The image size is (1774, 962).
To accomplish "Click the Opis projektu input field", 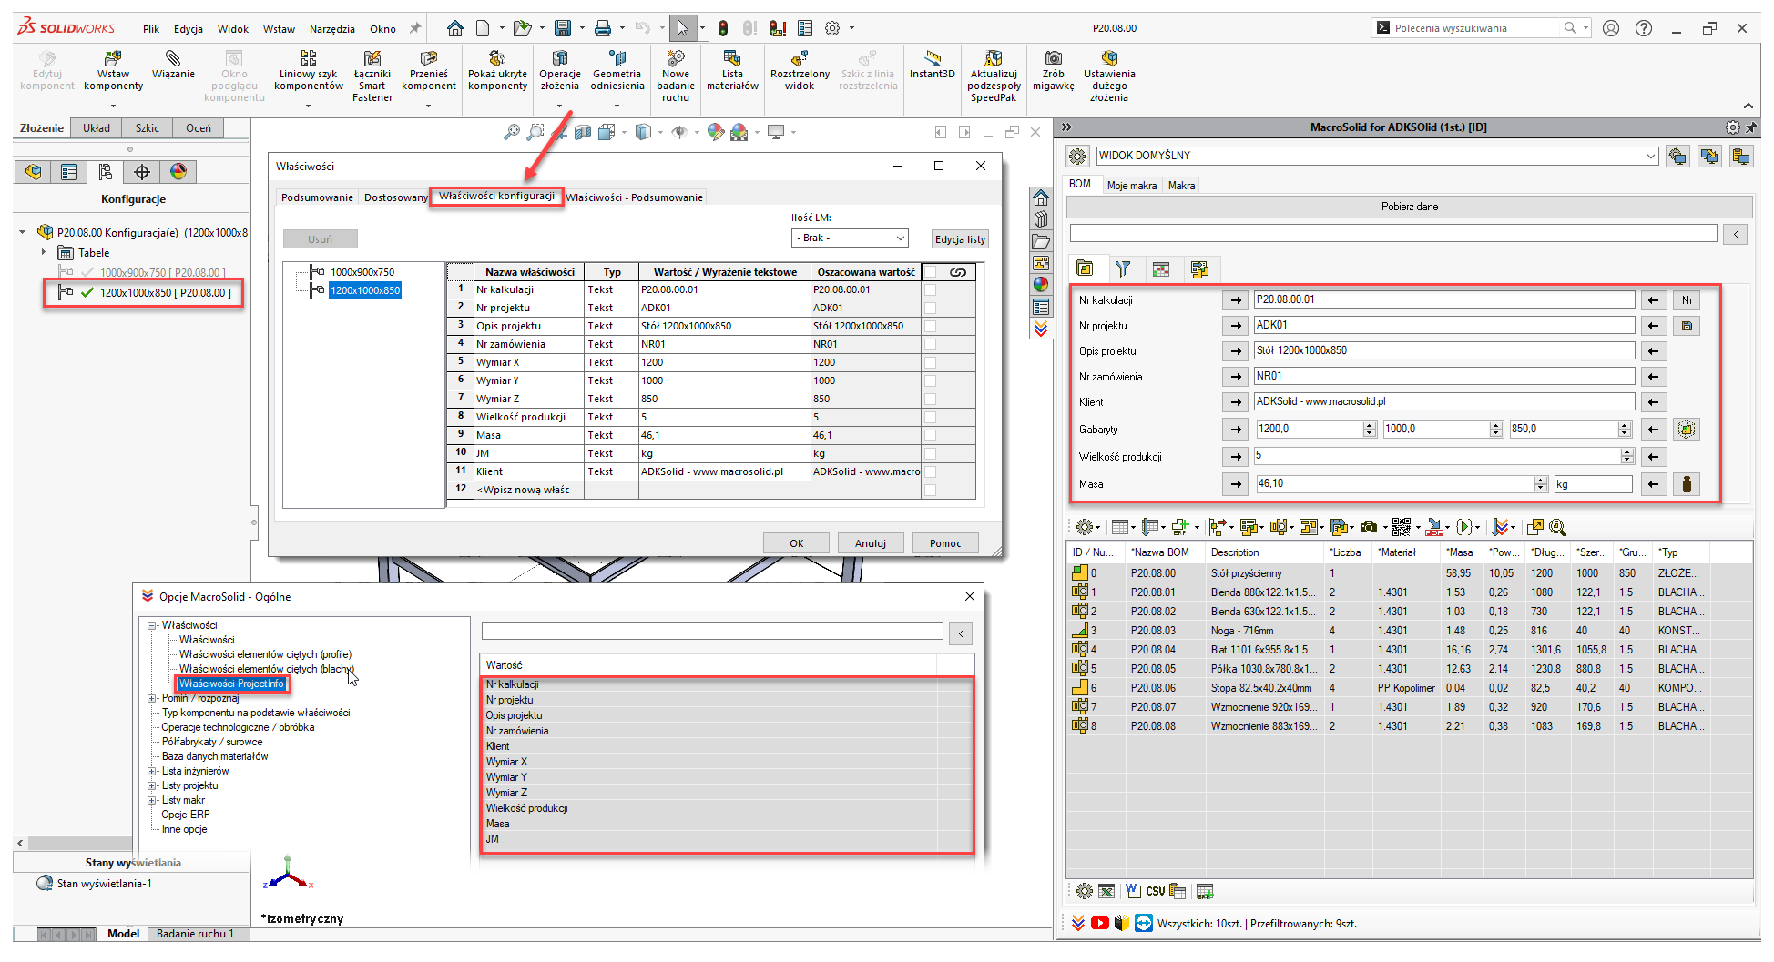I will [1444, 351].
